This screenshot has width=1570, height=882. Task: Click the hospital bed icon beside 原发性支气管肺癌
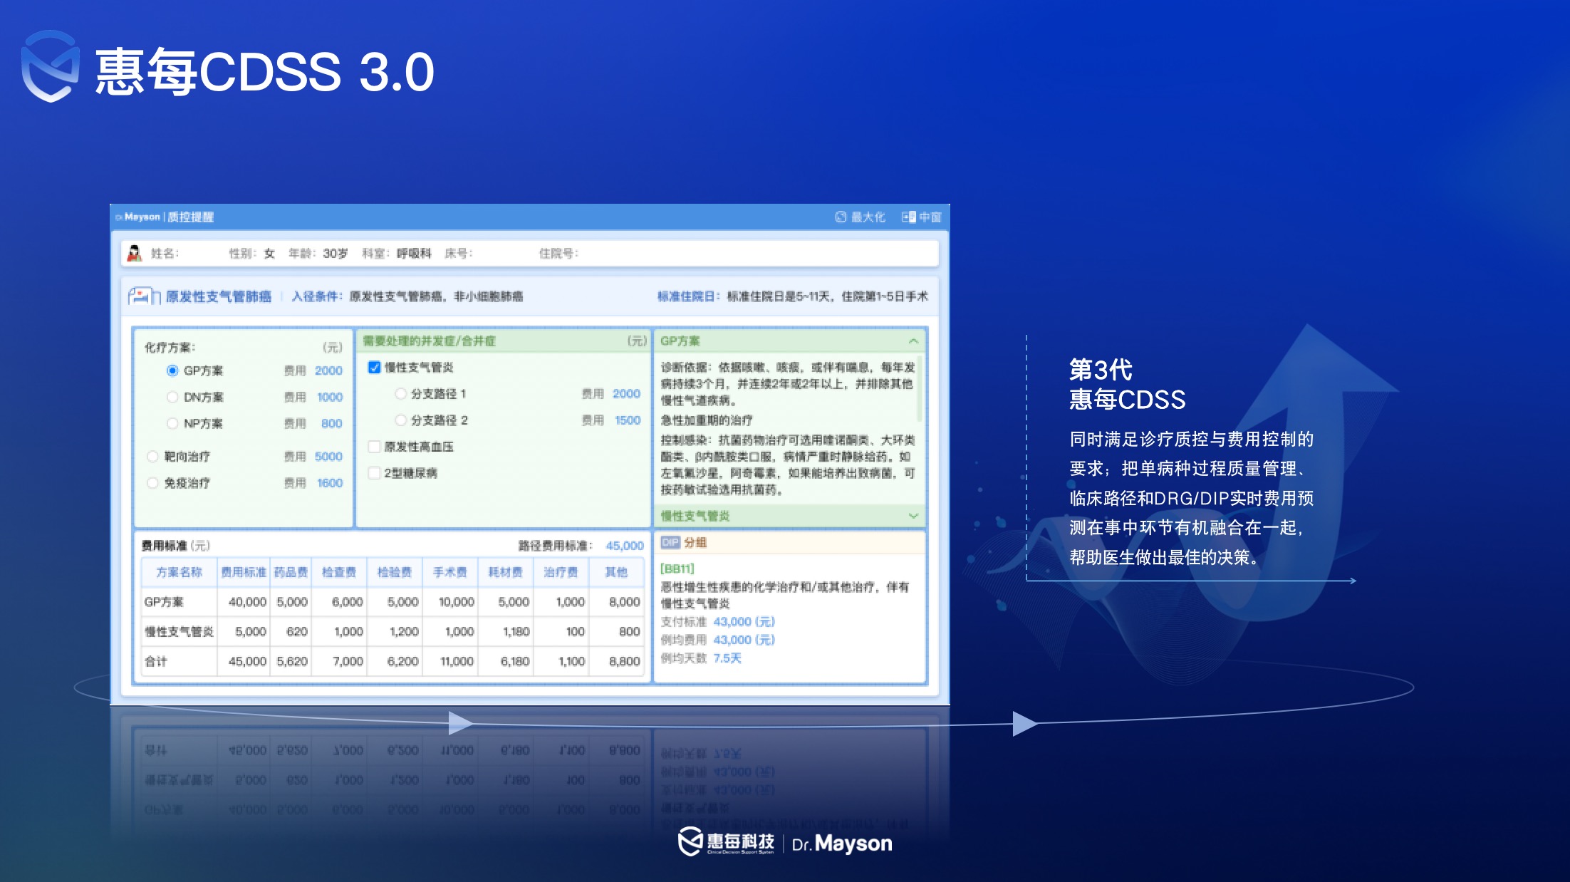point(144,296)
